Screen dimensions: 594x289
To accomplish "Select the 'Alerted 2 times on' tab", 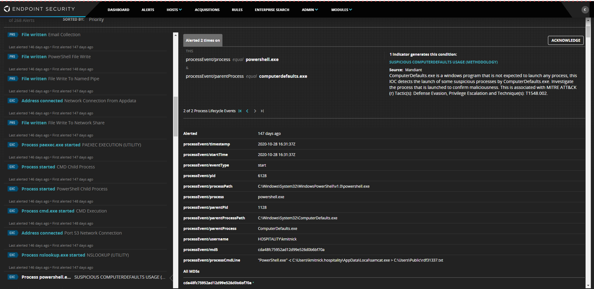I will pos(203,40).
